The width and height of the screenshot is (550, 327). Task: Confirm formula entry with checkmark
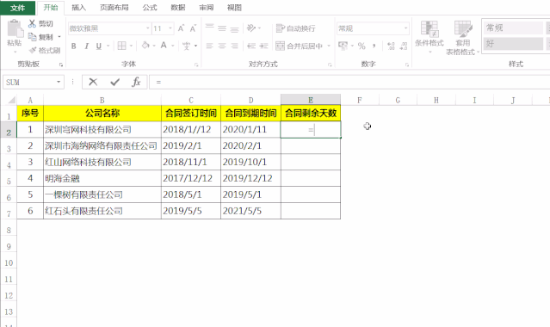(x=114, y=82)
